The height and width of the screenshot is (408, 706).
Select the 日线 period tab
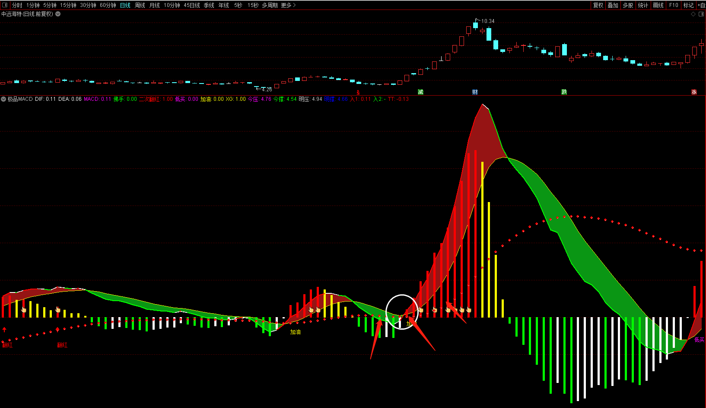(125, 5)
